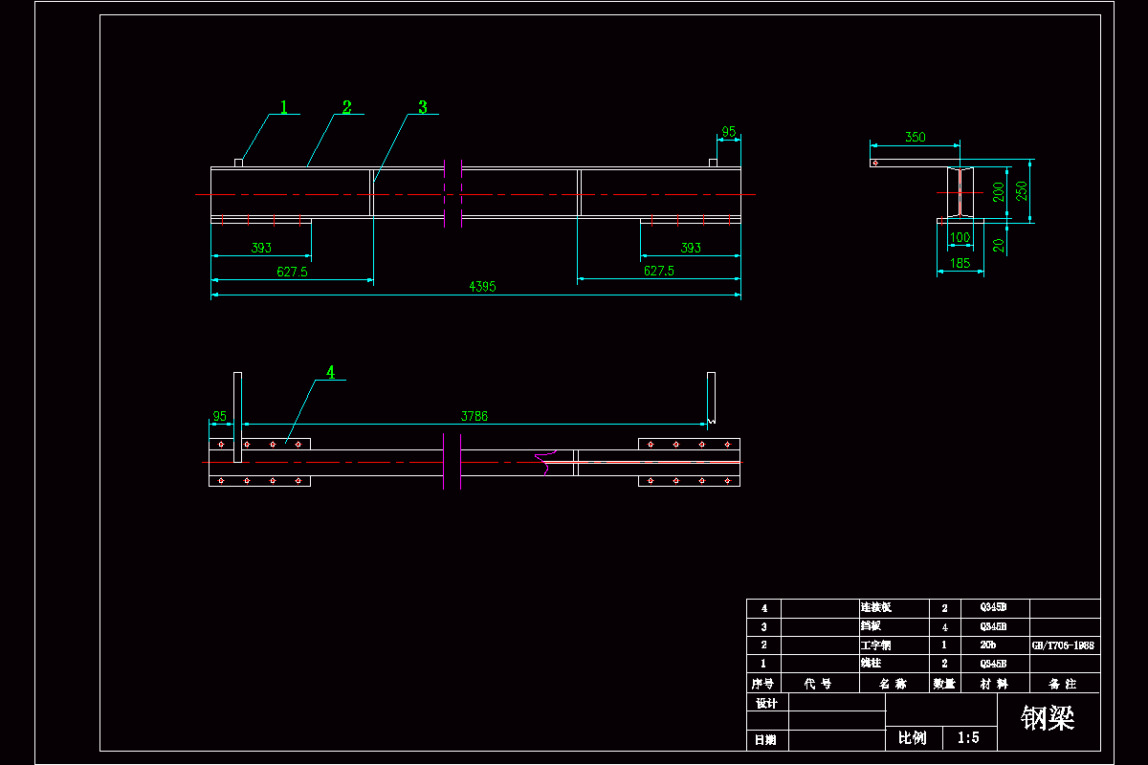This screenshot has height=765, width=1148.
Task: Click the 数量 column header
Action: tap(944, 684)
